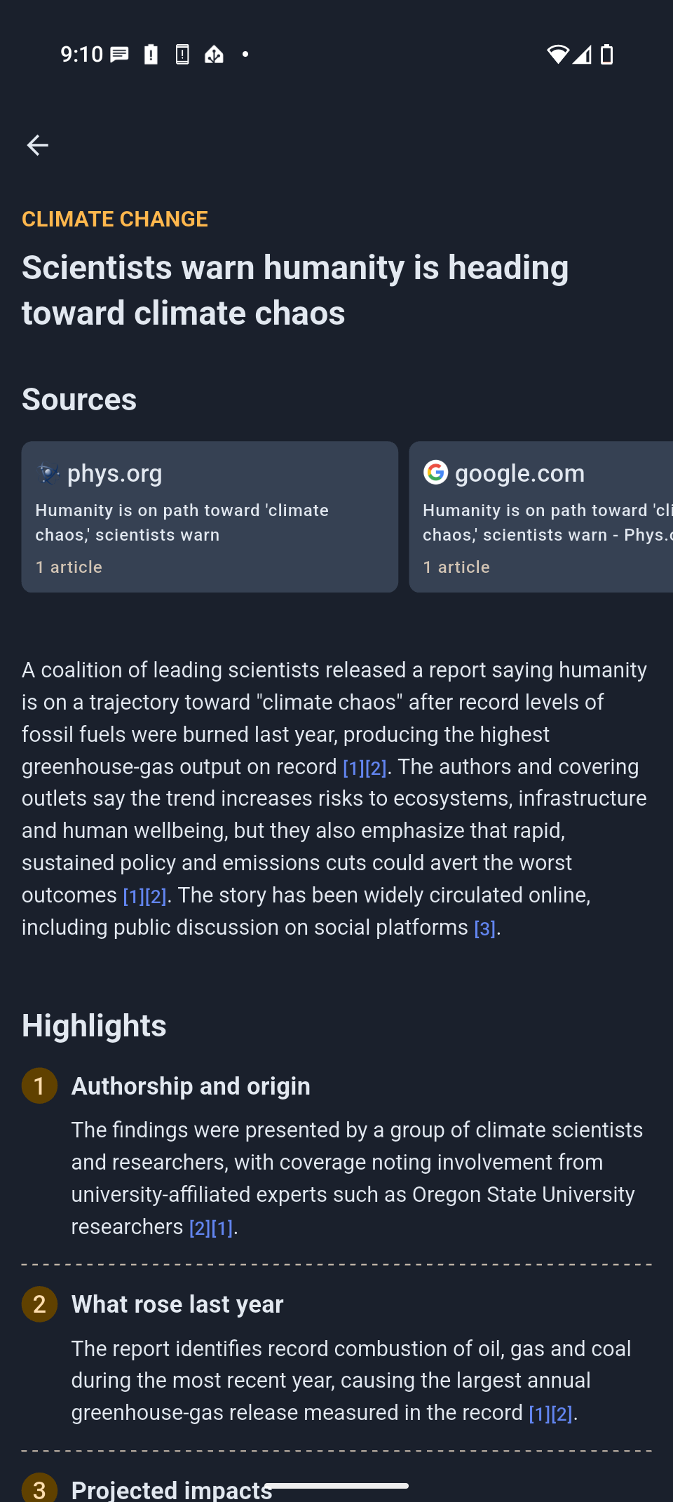
Task: Open citation [3] about social platforms
Action: pos(484,928)
